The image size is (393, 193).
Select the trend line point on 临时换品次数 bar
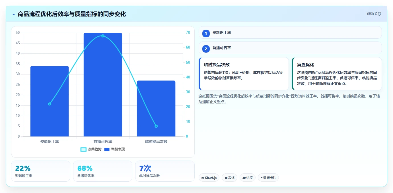pos(156,126)
